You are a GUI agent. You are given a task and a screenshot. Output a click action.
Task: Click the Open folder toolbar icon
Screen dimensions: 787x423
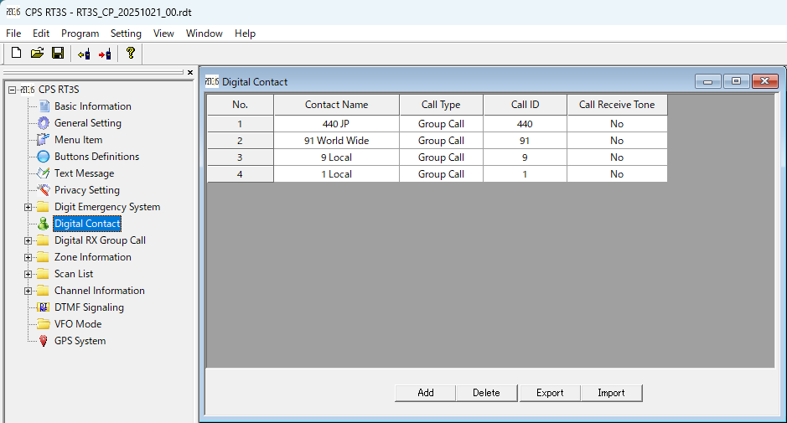pos(37,54)
